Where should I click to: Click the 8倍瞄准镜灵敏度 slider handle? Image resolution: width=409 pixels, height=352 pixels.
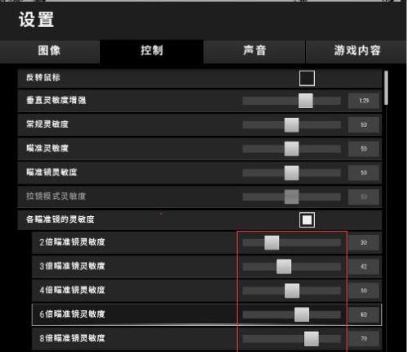tap(312, 339)
